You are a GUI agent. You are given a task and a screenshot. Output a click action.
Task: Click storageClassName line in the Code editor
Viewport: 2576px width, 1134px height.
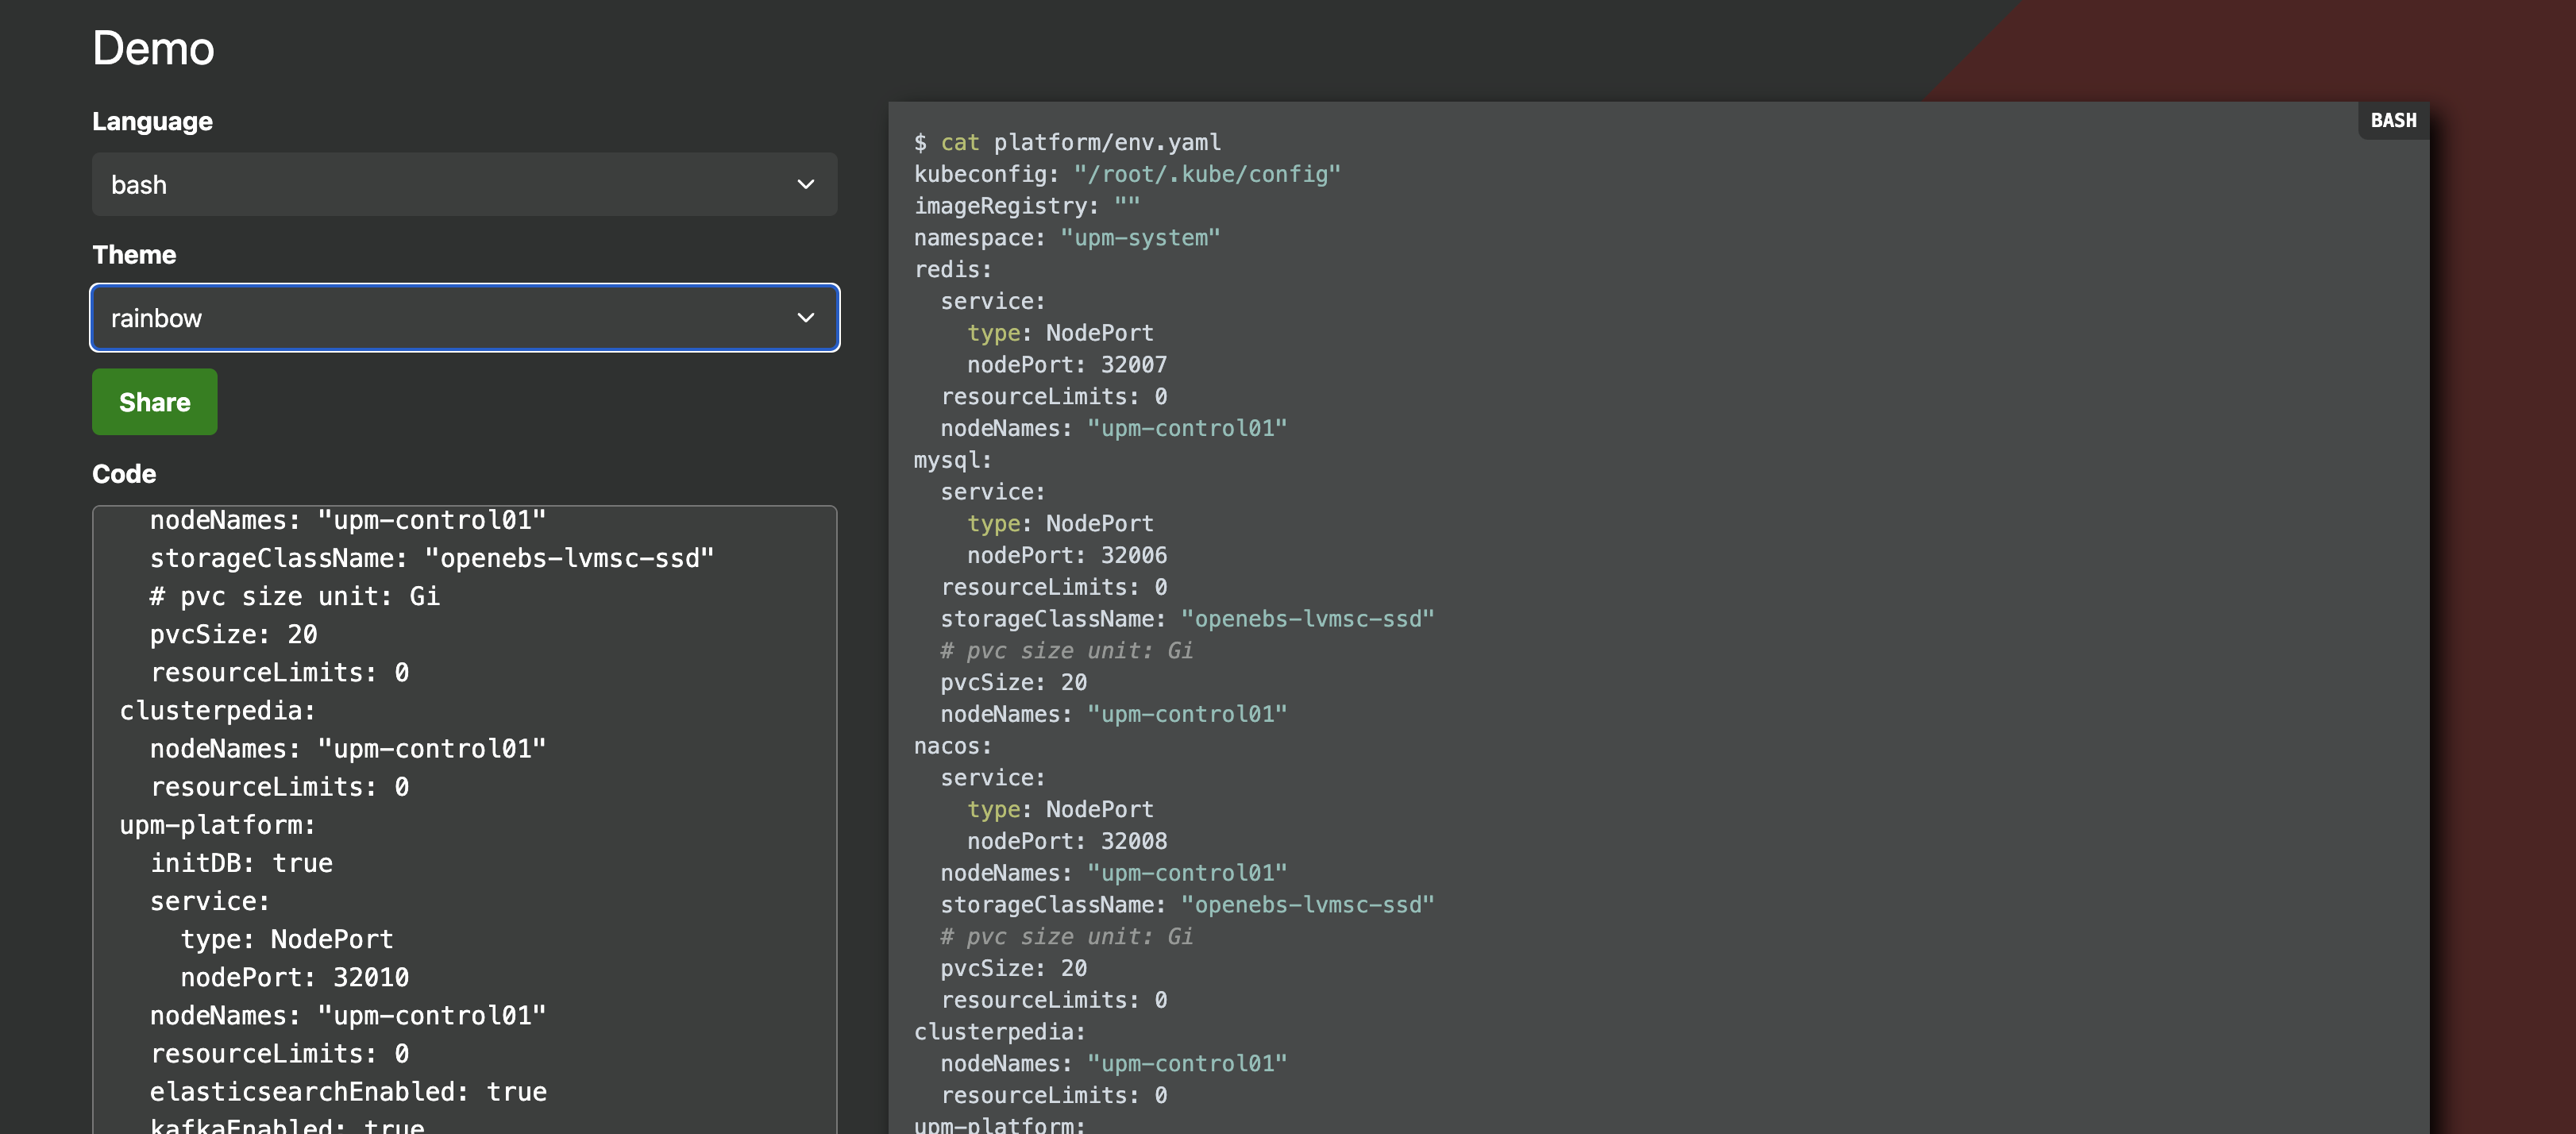pos(432,558)
